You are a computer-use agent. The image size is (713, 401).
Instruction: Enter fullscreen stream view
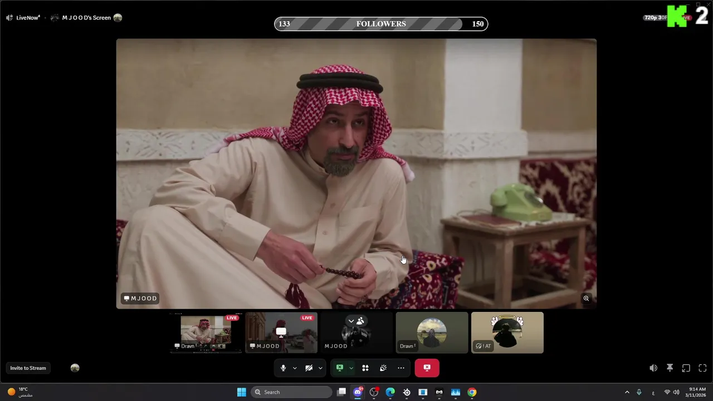coord(702,368)
